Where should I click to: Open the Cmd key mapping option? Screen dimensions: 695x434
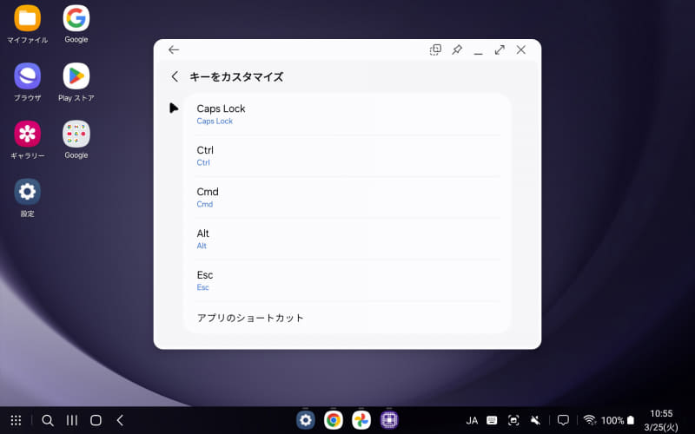(348, 198)
